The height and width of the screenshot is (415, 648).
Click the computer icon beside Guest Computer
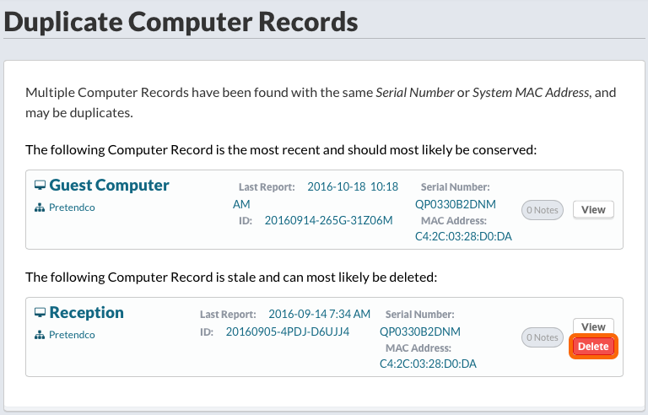[40, 186]
